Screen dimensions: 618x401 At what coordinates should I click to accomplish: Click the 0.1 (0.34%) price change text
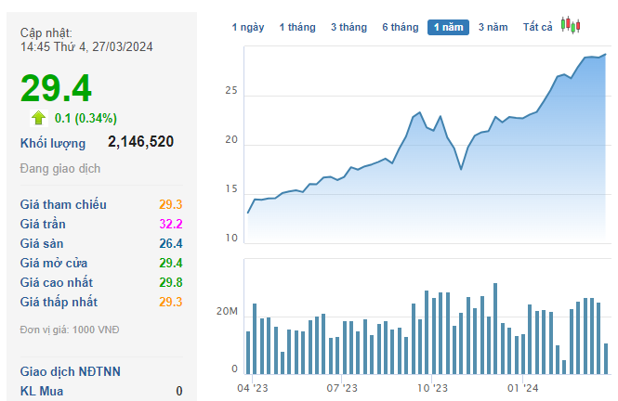85,118
